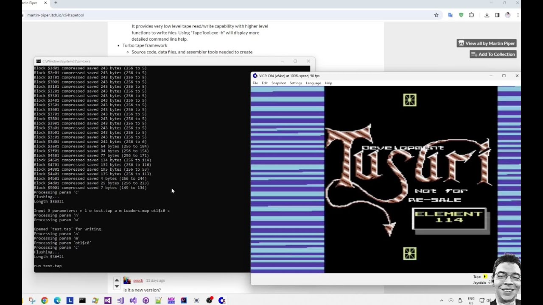Bookmark this page with the star icon

click(x=436, y=15)
